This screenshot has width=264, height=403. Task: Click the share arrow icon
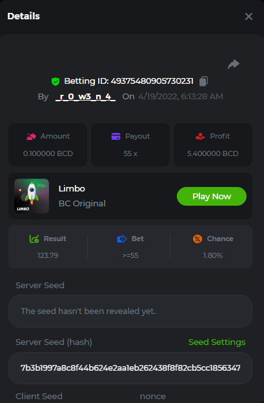(x=234, y=64)
